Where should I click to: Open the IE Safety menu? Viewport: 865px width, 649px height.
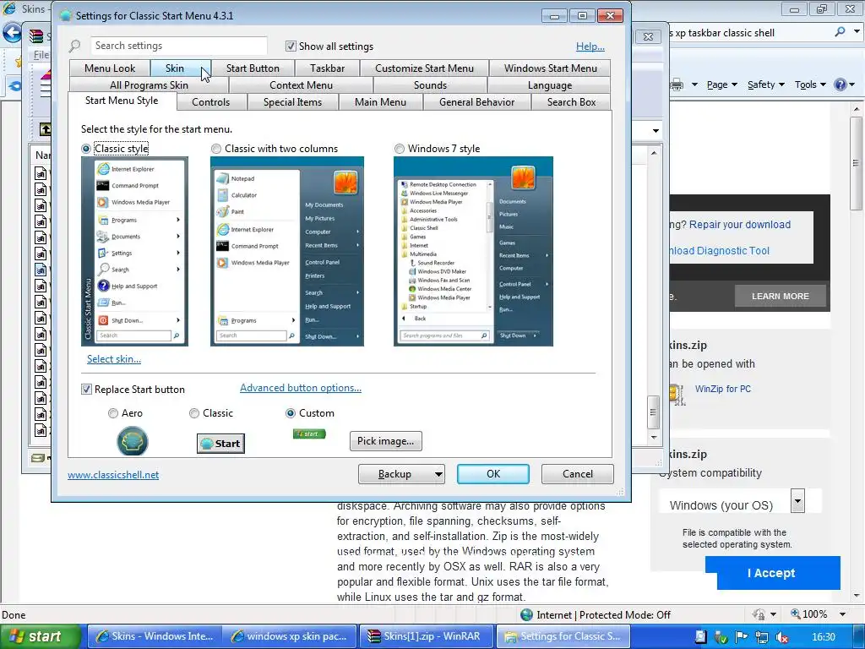point(765,85)
